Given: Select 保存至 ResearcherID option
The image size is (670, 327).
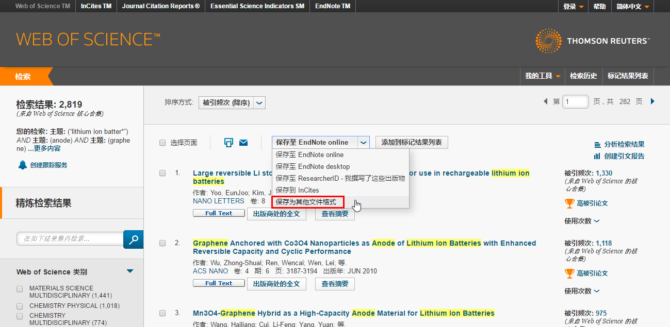Looking at the screenshot, I should [340, 178].
